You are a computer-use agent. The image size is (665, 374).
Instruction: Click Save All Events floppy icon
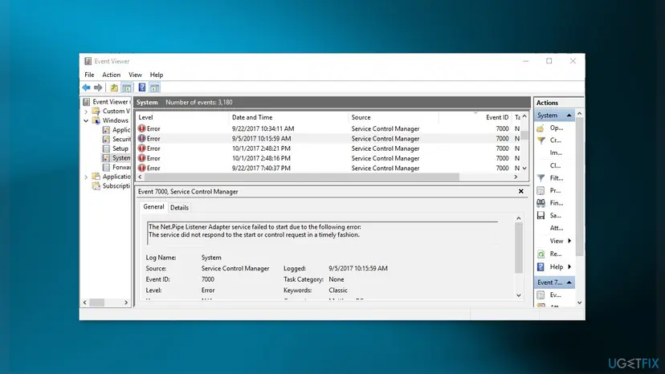(x=541, y=215)
